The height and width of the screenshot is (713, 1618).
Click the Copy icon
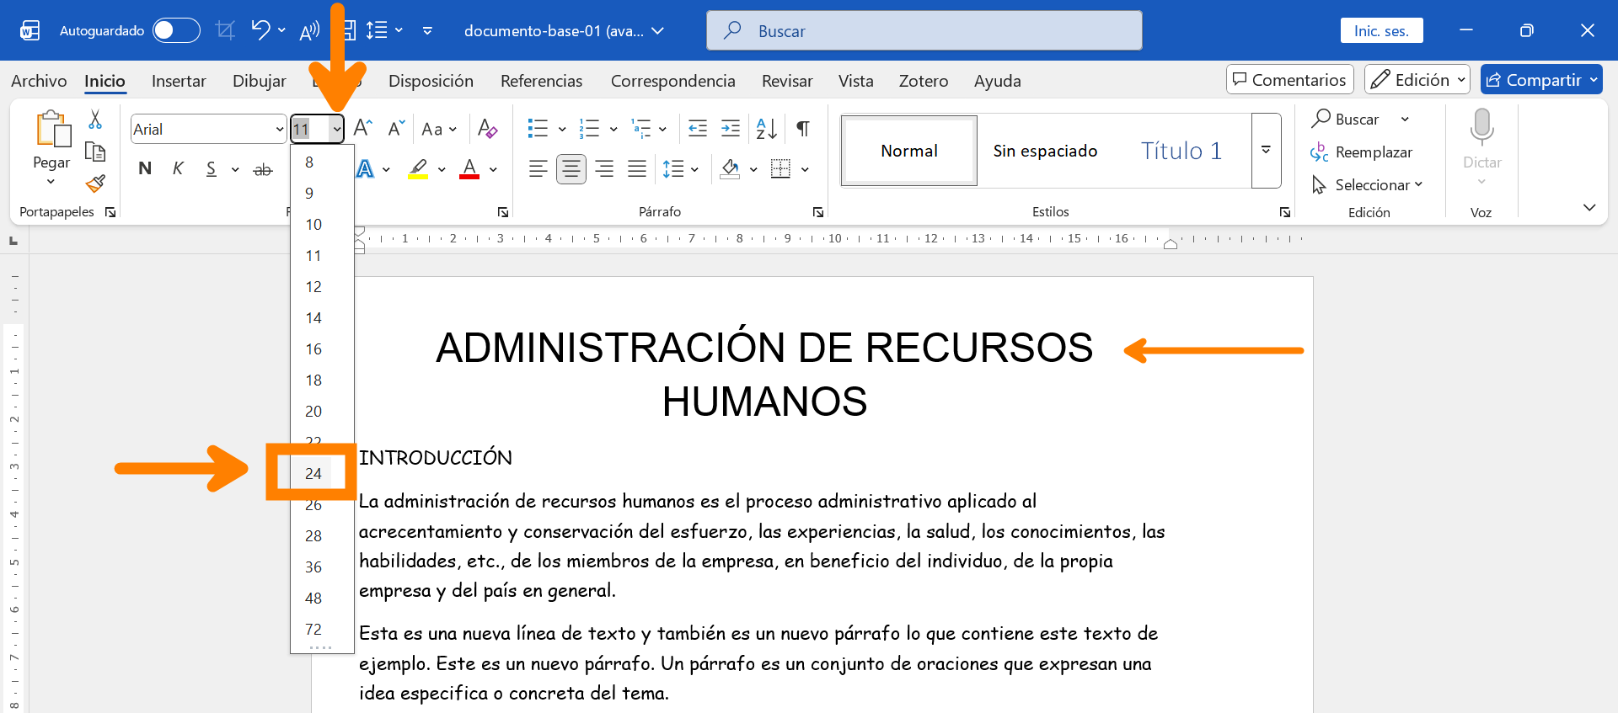coord(95,152)
